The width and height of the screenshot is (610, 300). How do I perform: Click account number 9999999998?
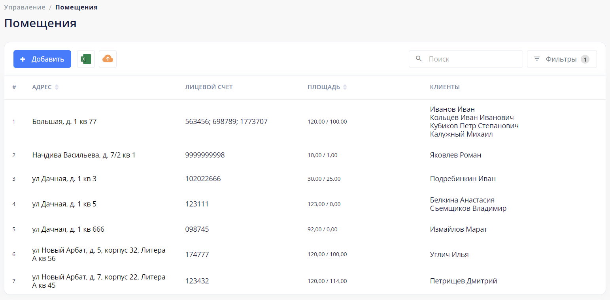point(205,155)
